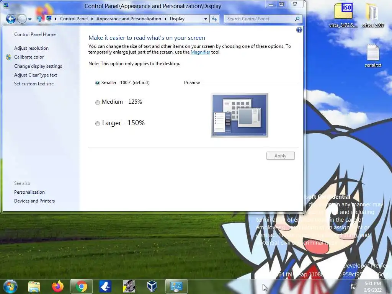The width and height of the screenshot is (392, 294).
Task: Expand arrow after Appearance and Personalization
Action: point(165,19)
